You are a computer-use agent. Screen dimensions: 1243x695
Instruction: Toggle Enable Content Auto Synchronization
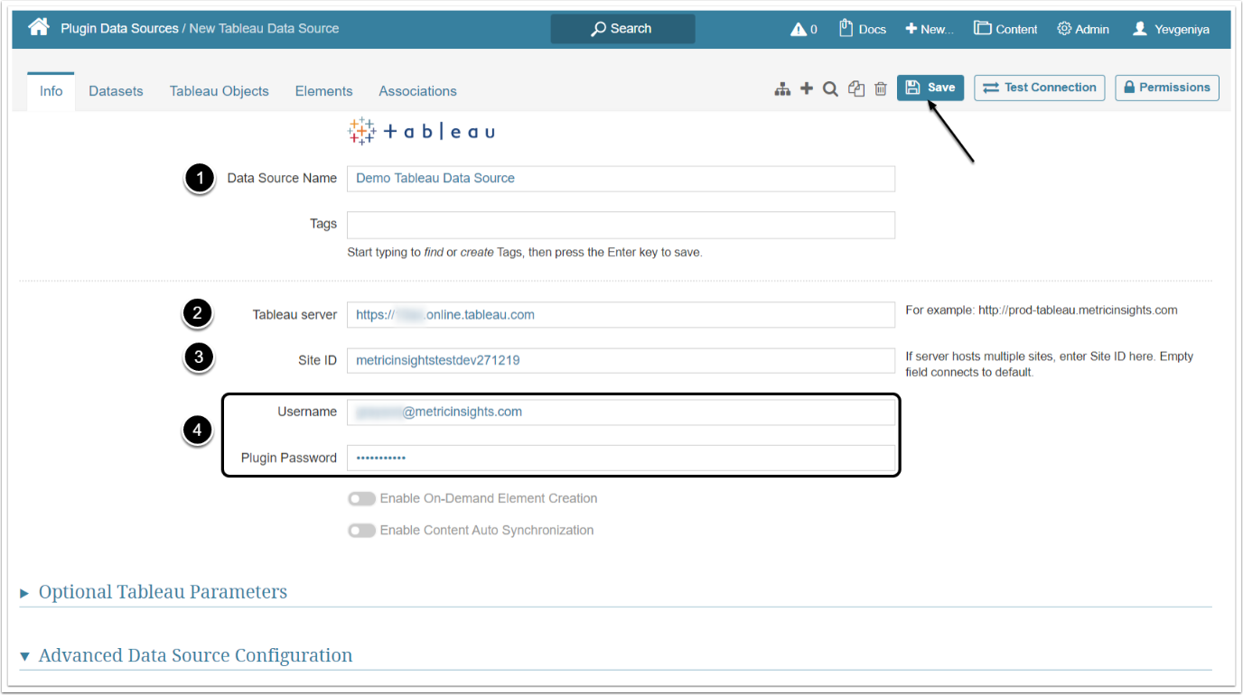tap(362, 531)
